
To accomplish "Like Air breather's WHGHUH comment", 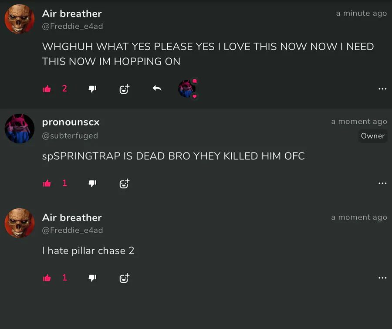I will [47, 89].
